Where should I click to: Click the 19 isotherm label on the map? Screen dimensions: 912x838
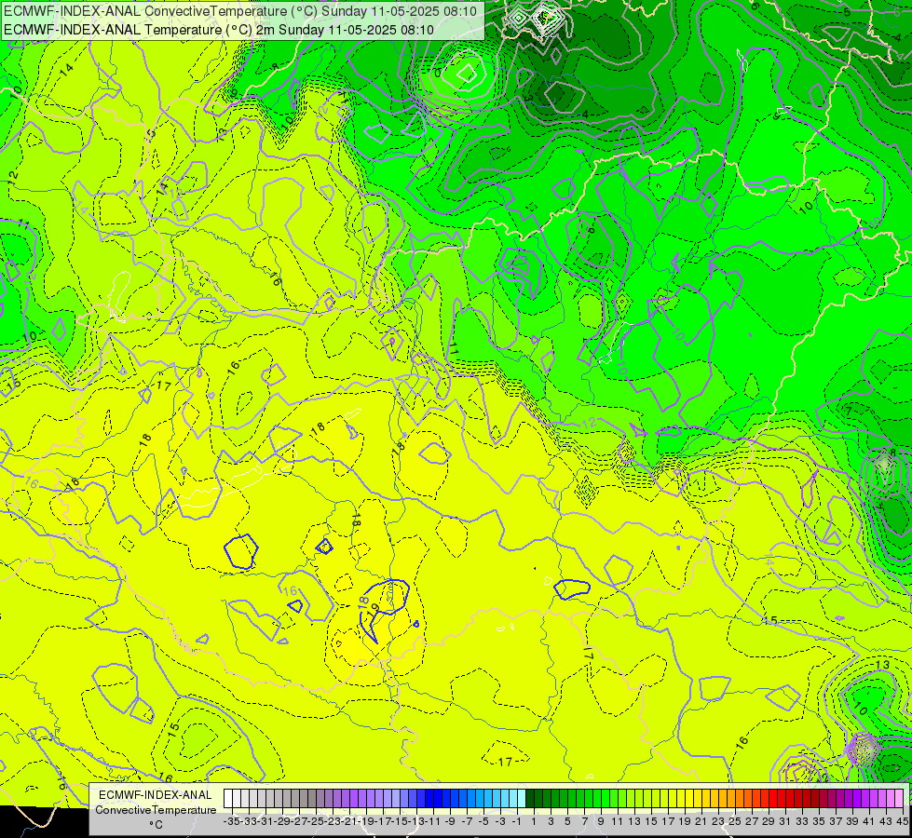(374, 609)
